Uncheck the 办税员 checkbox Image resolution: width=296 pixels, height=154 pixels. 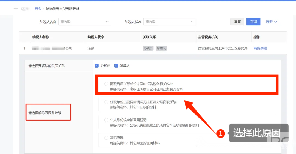click(x=97, y=66)
